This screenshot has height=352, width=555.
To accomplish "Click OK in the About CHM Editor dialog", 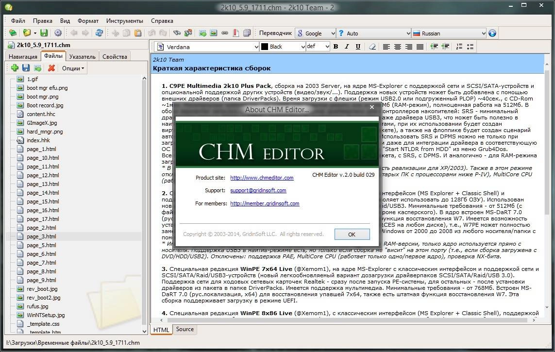I will coord(352,234).
